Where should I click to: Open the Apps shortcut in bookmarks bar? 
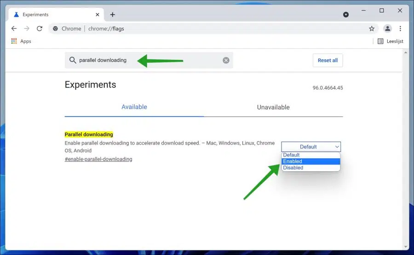point(21,41)
